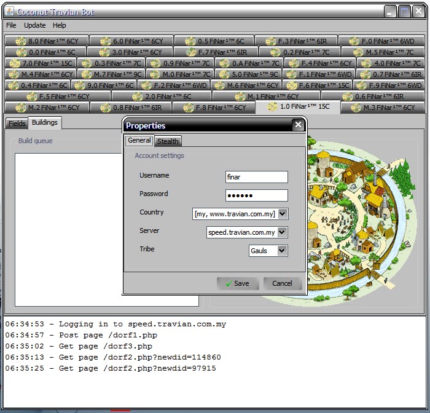Click the 0.5 FiNar 6C village icon
Image resolution: width=430 pixels, height=413 pixels.
click(190, 41)
